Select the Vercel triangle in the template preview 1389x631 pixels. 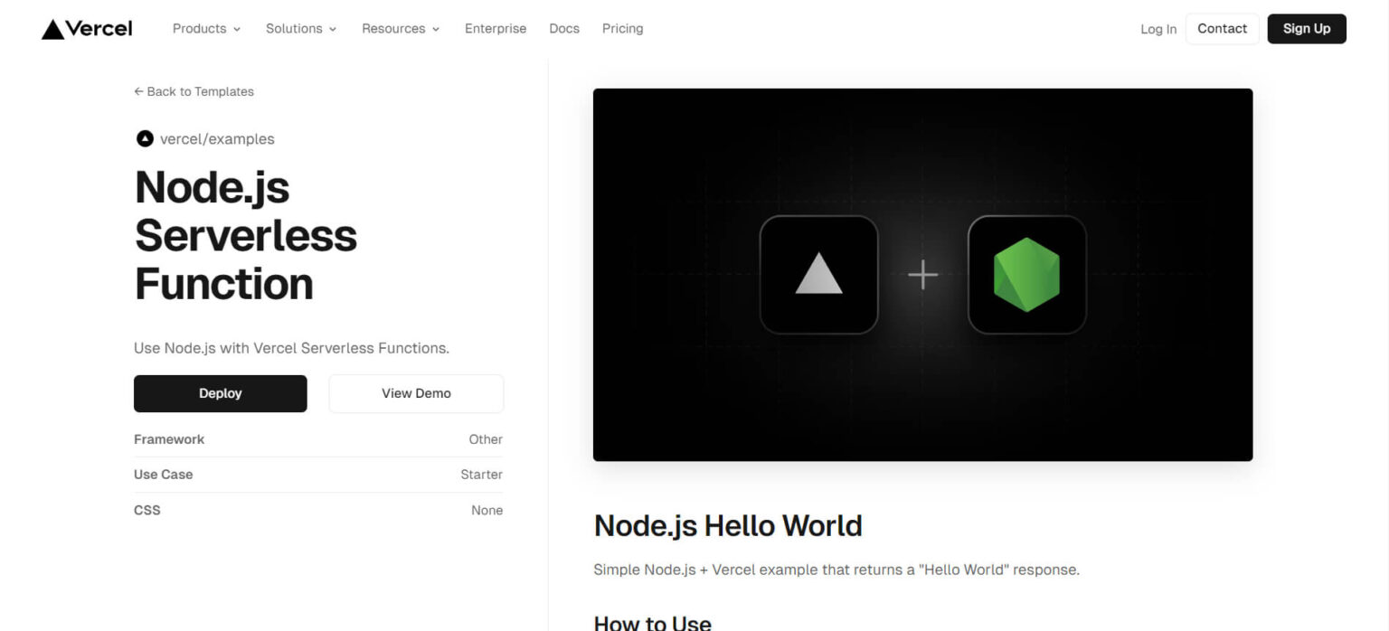click(x=817, y=274)
